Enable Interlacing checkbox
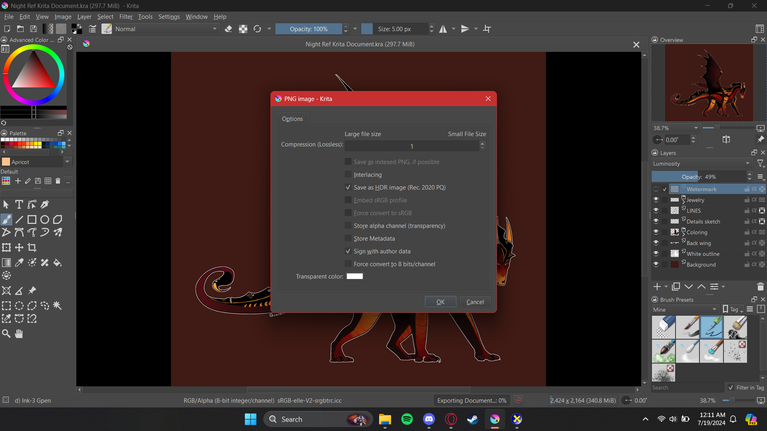 coord(348,174)
